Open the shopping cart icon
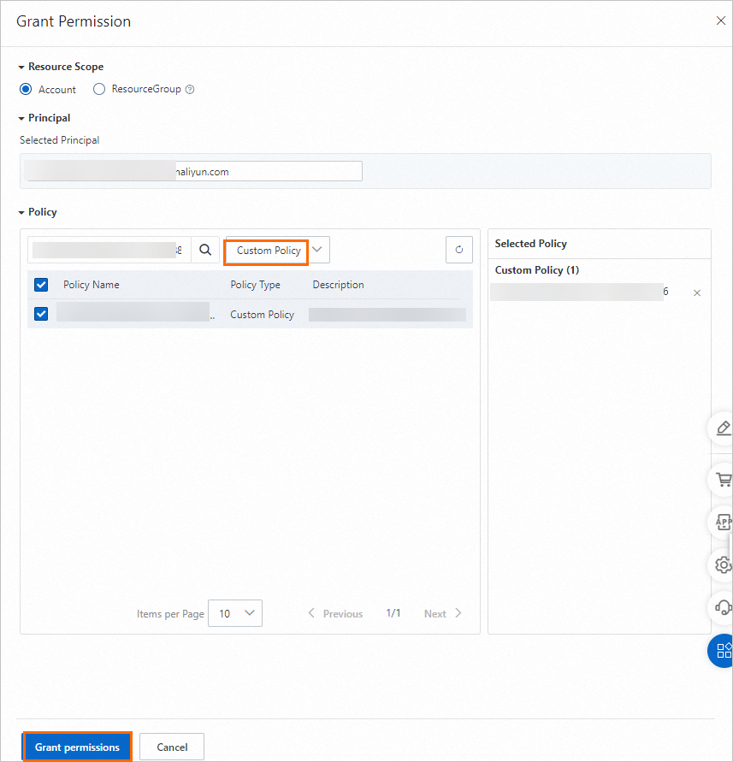 click(x=723, y=480)
